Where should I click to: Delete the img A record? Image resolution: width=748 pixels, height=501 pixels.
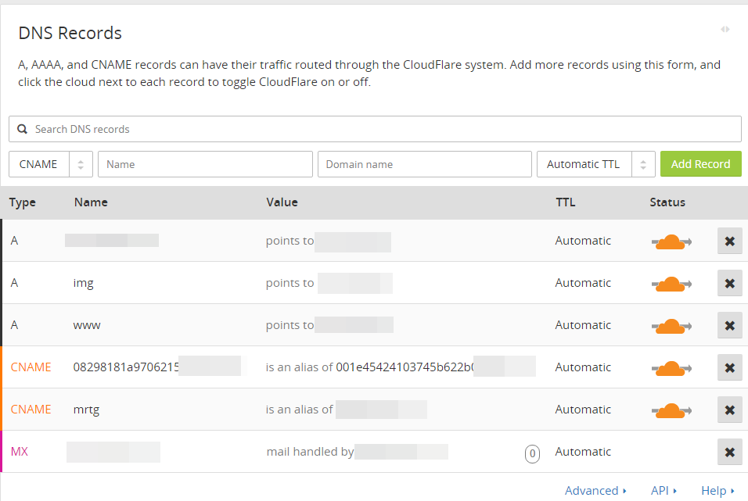[729, 283]
